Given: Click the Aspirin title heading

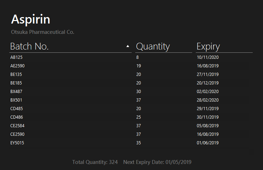Looking at the screenshot, I should [x=31, y=20].
